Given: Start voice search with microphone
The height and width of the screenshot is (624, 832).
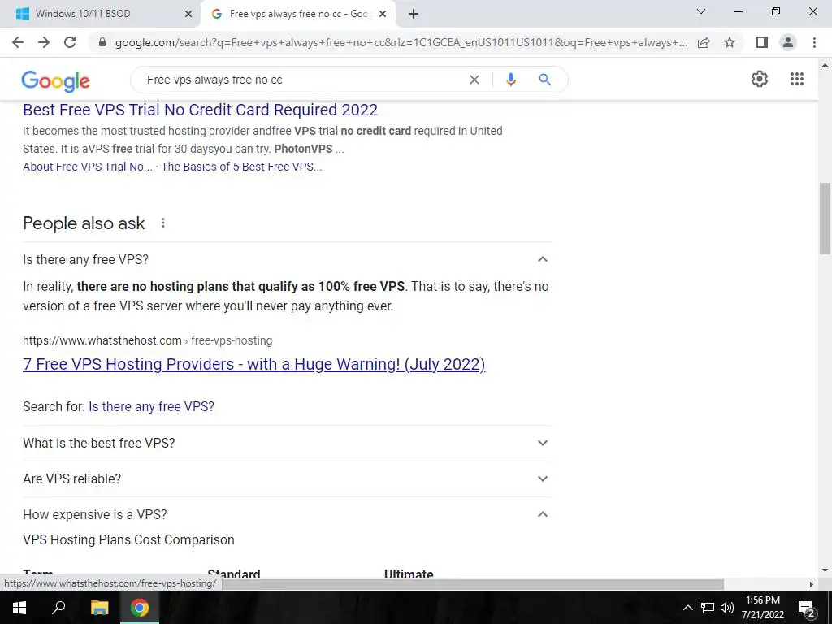Looking at the screenshot, I should (x=510, y=80).
